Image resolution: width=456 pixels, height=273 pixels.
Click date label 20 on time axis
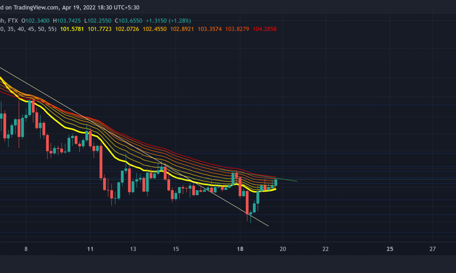coord(283,249)
